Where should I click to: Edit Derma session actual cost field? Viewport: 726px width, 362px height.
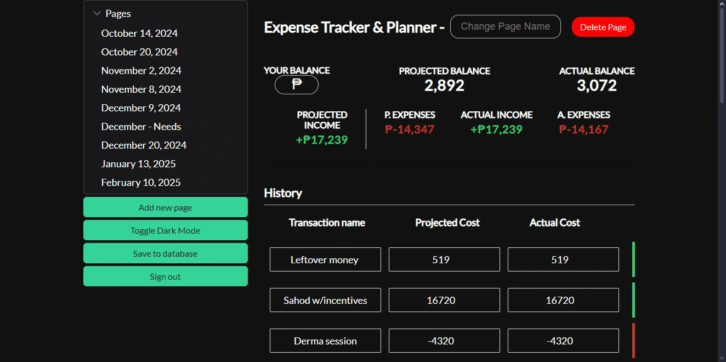coord(563,341)
